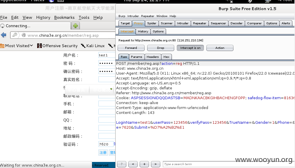Open the Kali Linux bookmark

coord(93,46)
